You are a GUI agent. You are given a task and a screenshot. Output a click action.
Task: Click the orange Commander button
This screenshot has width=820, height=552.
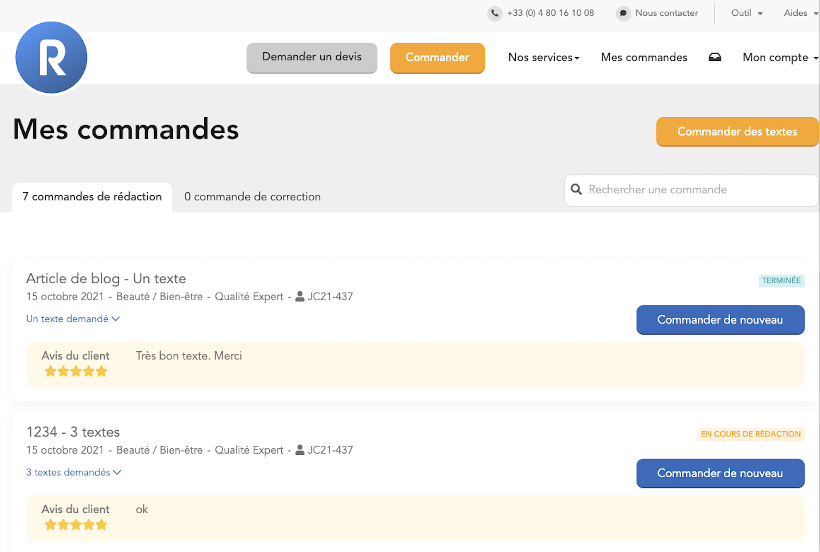(x=437, y=58)
